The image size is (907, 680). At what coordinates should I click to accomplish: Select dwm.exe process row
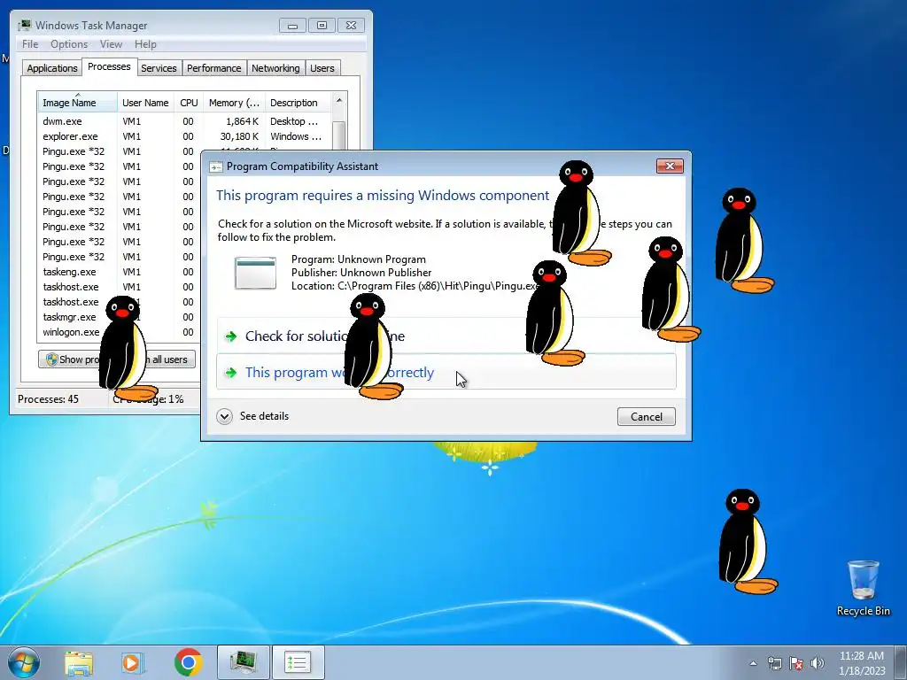tap(184, 121)
